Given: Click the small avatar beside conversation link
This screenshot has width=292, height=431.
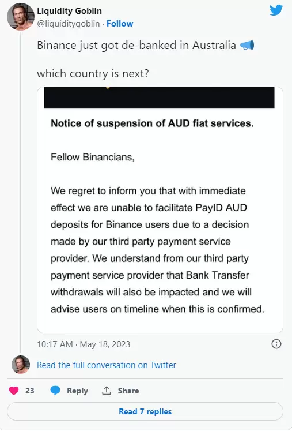Looking at the screenshot, I should click(21, 365).
